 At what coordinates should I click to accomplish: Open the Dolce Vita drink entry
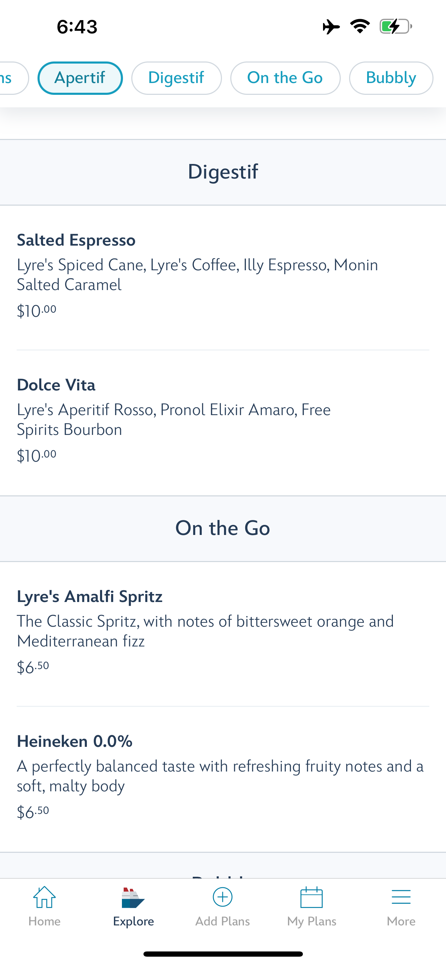[56, 385]
